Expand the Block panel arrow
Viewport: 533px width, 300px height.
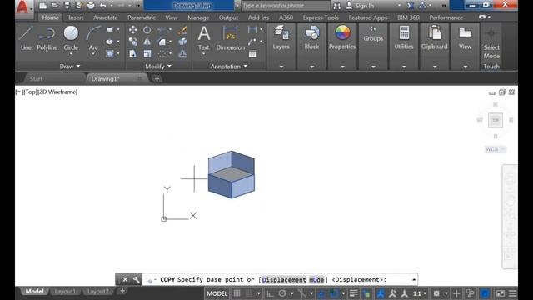click(311, 67)
